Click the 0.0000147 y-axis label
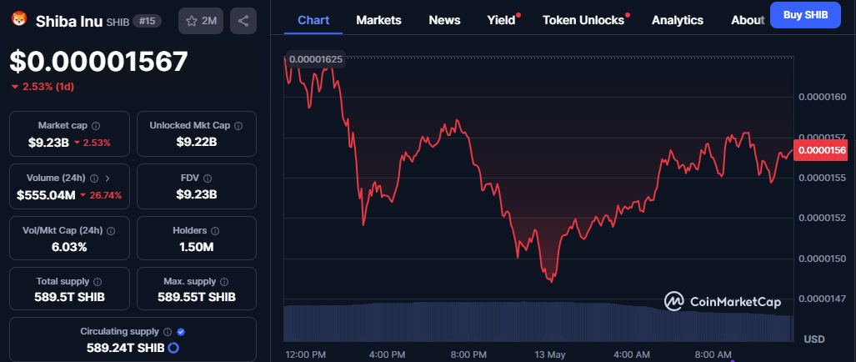The image size is (856, 362). (x=823, y=299)
